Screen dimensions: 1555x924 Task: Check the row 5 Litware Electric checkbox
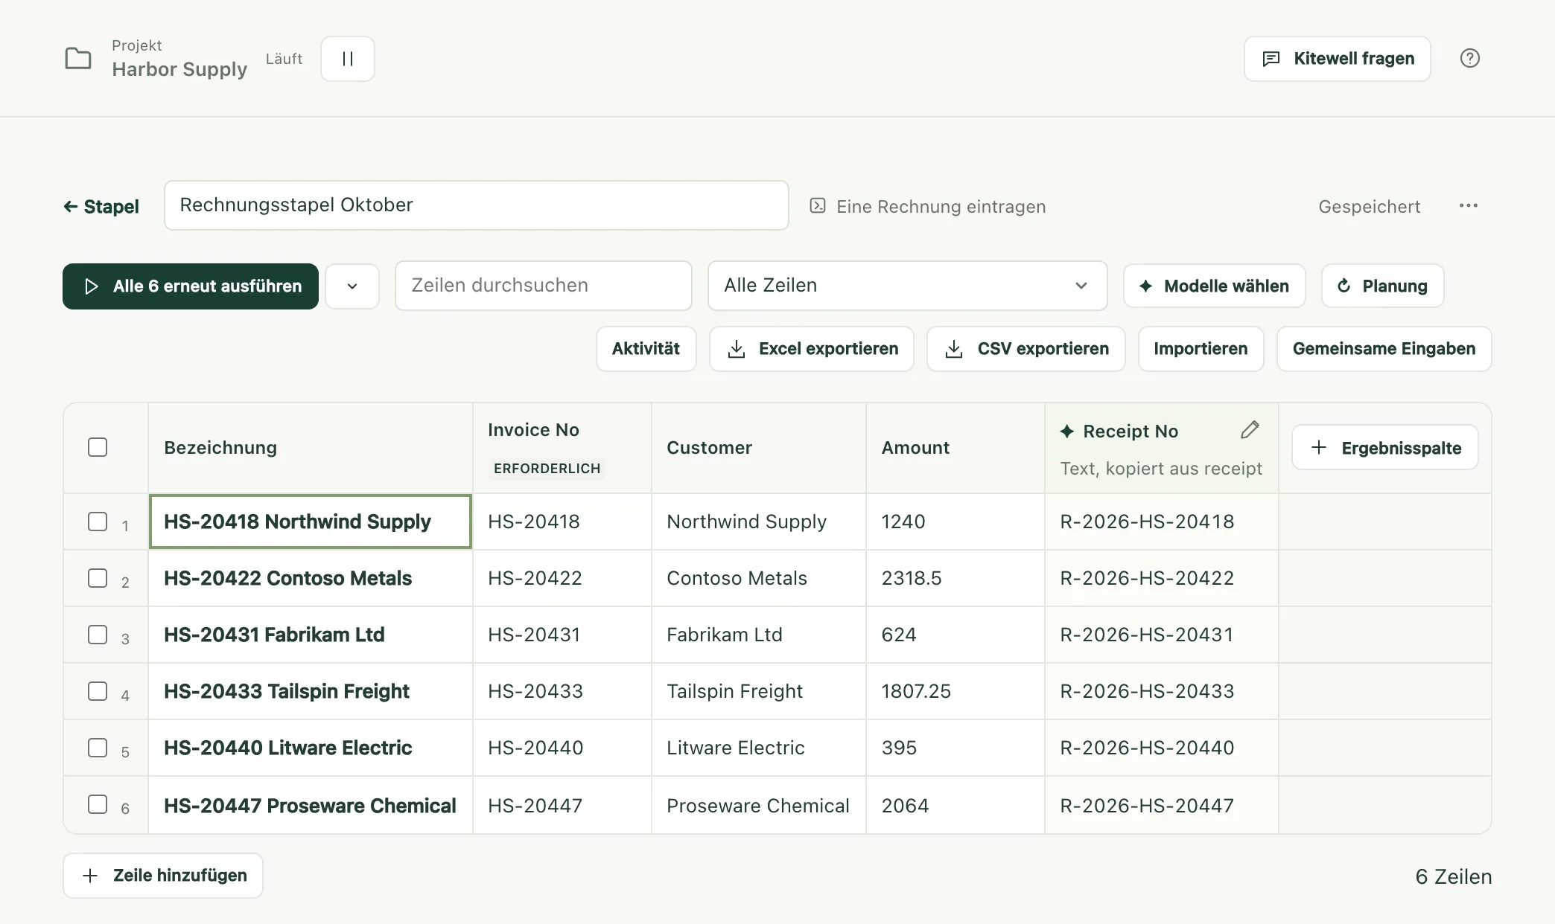tap(98, 748)
